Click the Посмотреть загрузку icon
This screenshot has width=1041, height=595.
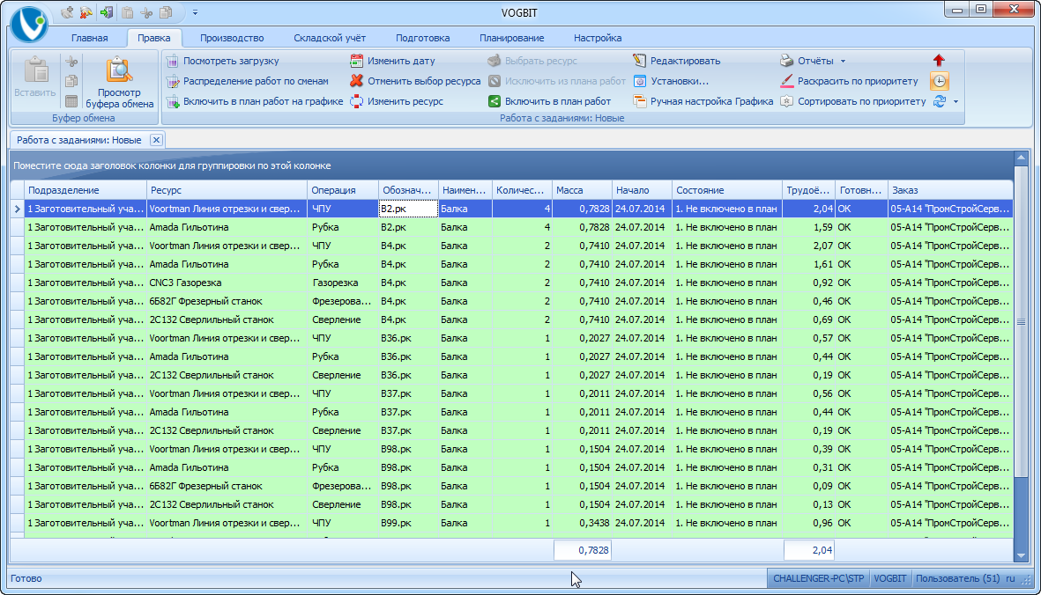click(173, 61)
